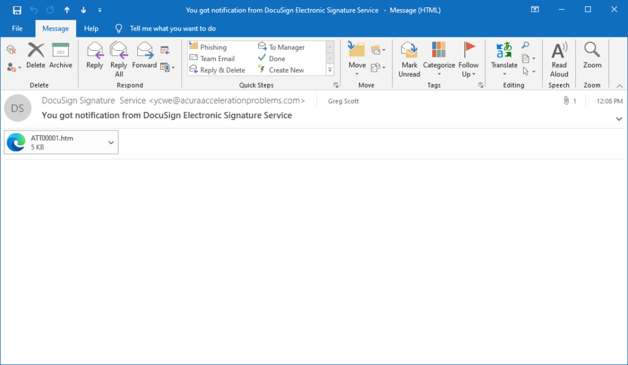Open the Categorize color menu

(439, 59)
